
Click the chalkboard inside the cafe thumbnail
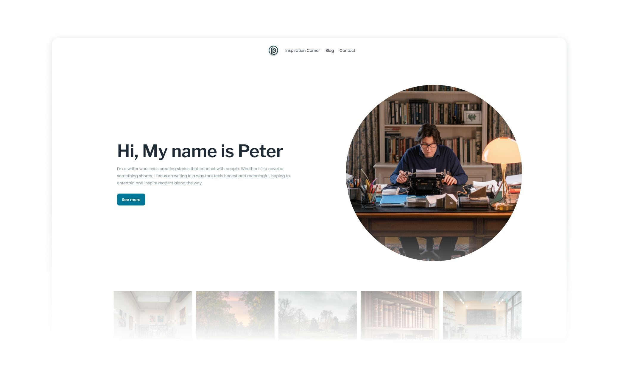(x=481, y=317)
